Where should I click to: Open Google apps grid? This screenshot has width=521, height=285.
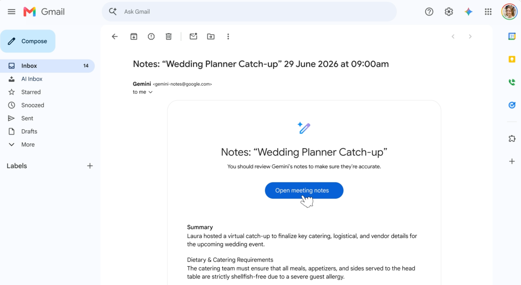[488, 12]
